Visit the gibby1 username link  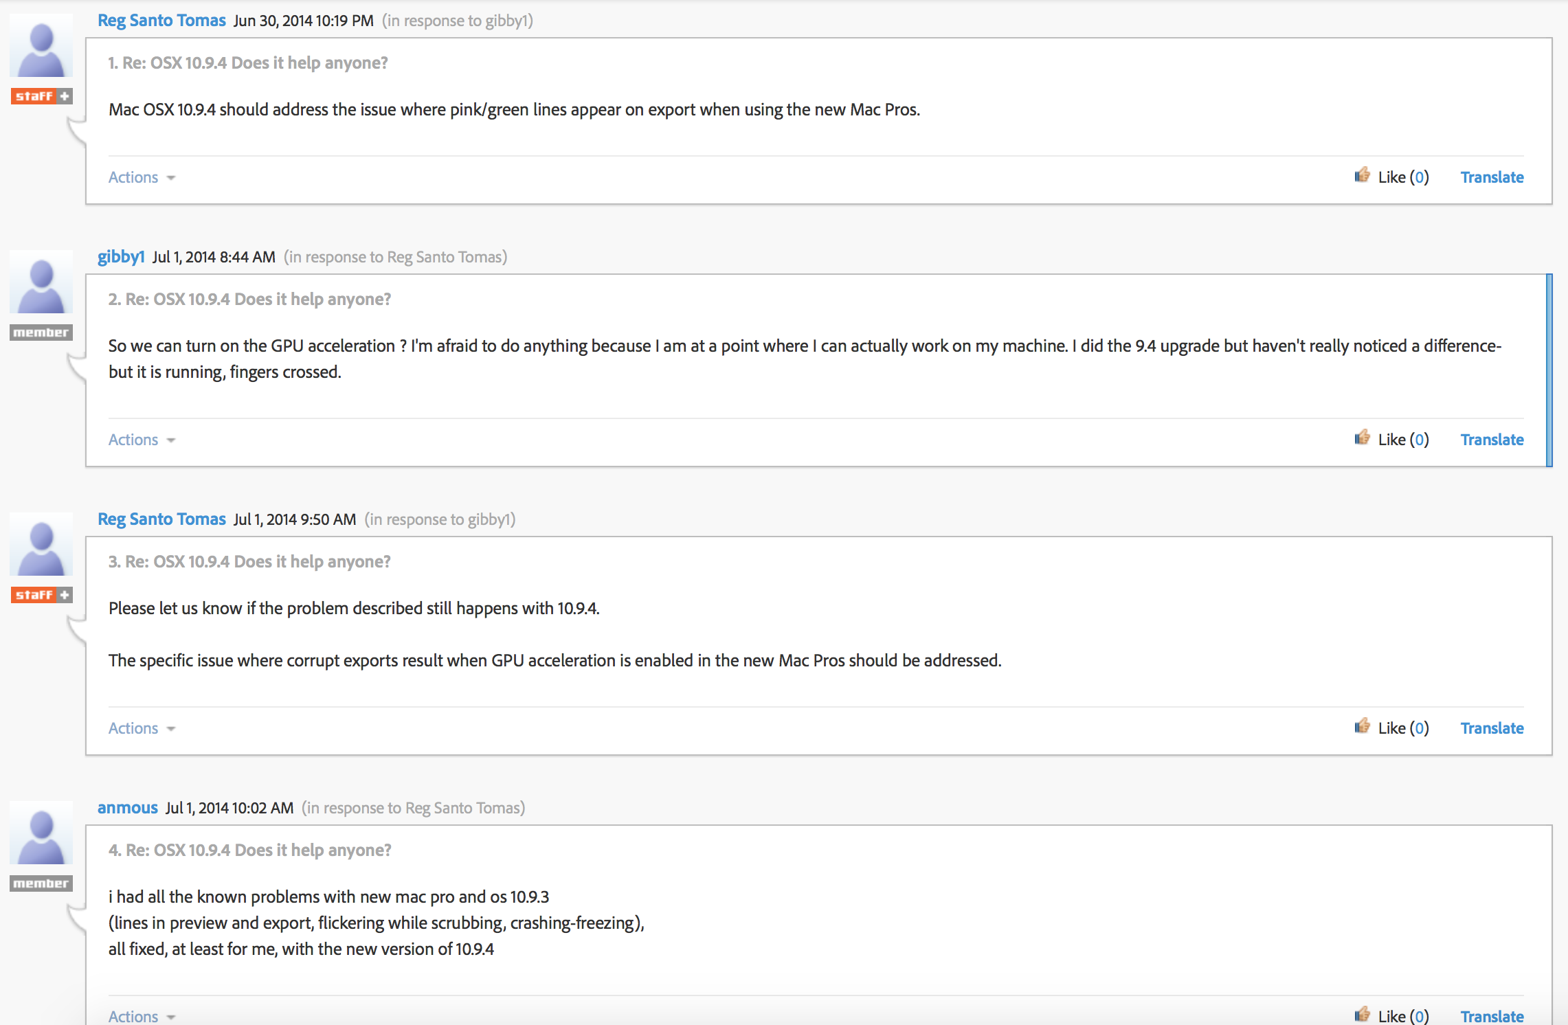[121, 257]
